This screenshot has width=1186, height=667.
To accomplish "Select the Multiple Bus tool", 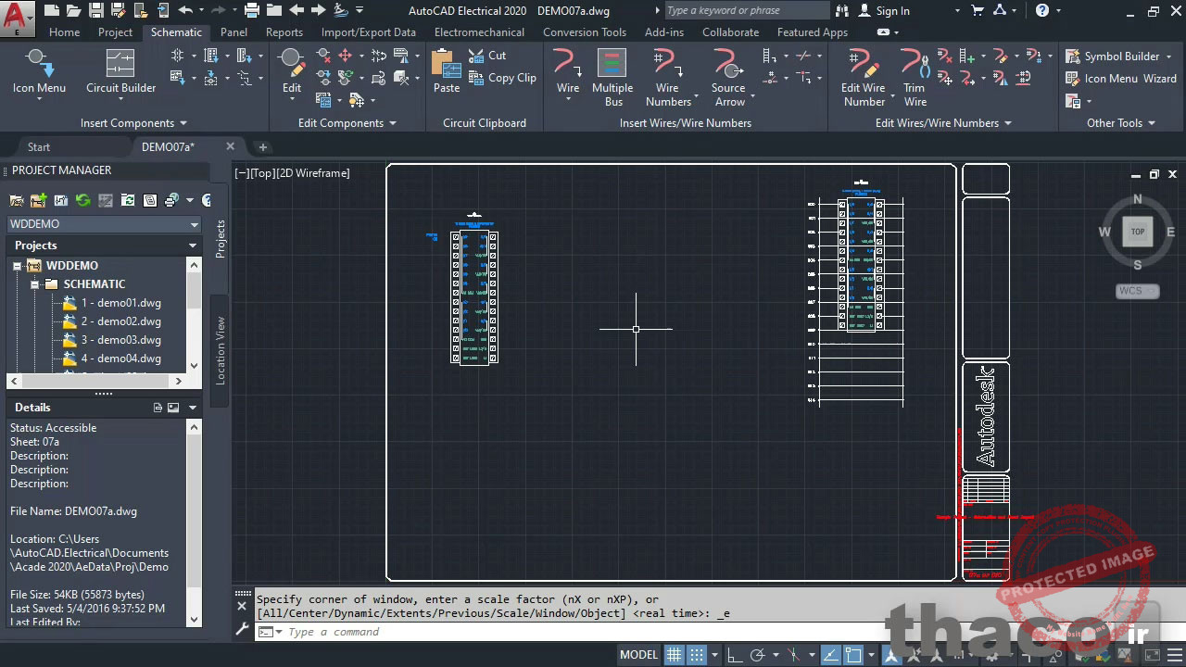I will pyautogui.click(x=612, y=74).
